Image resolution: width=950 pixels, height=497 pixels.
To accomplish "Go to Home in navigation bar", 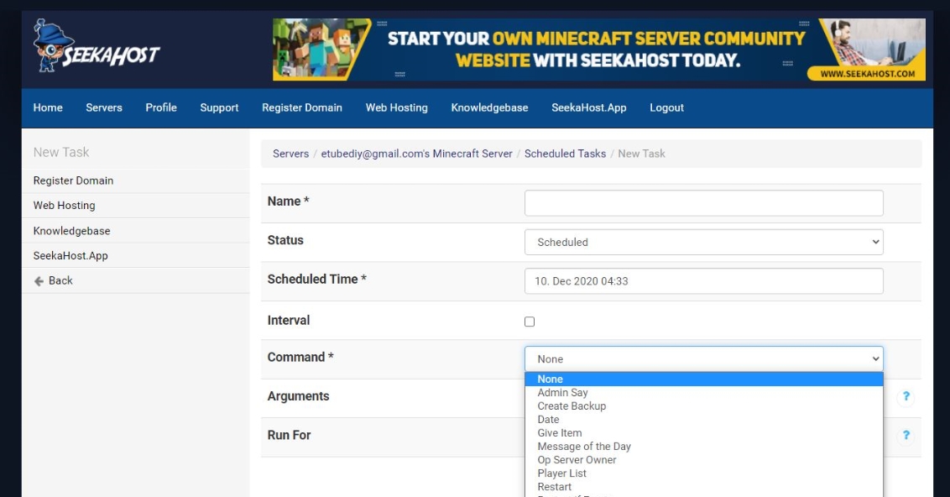I will coord(48,108).
